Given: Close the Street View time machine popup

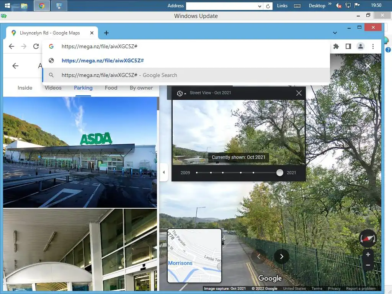Looking at the screenshot, I should 299,93.
